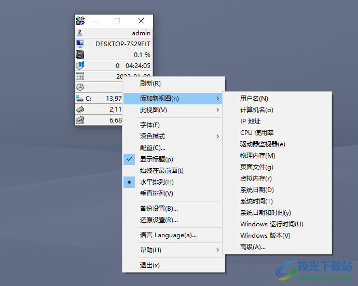358x286 pixels.
Task: Add the 物理内存(M) view
Action: coord(277,156)
